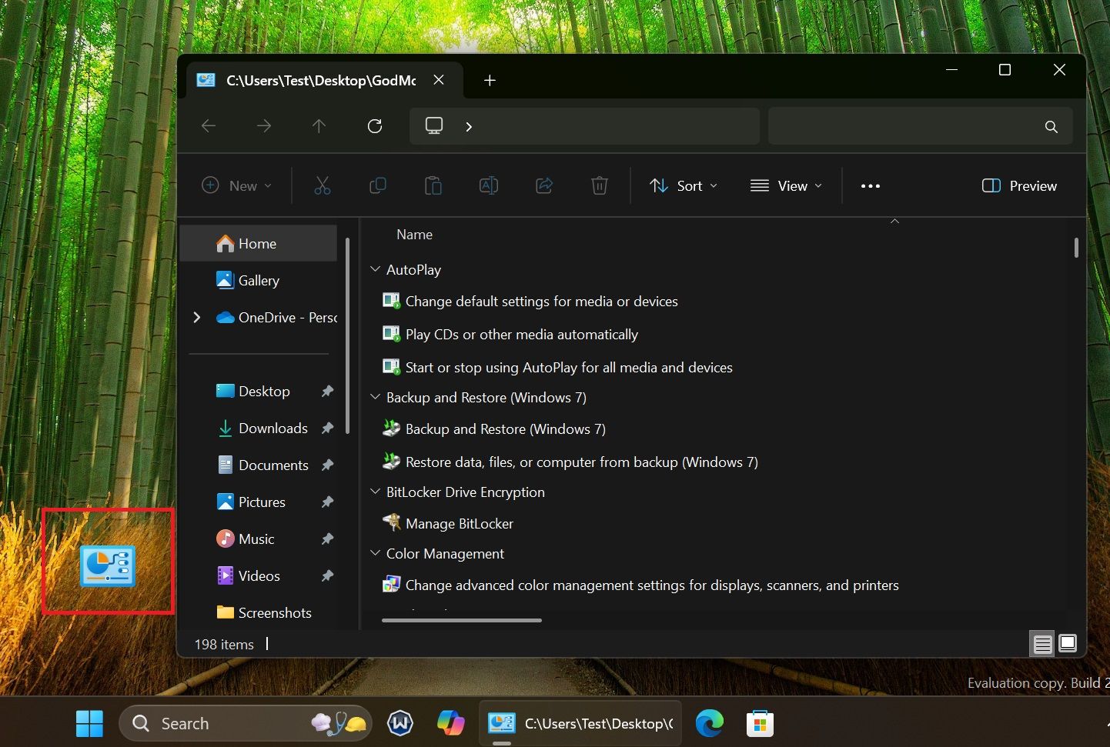Use the Paste icon in the toolbar
The width and height of the screenshot is (1110, 747).
[433, 185]
